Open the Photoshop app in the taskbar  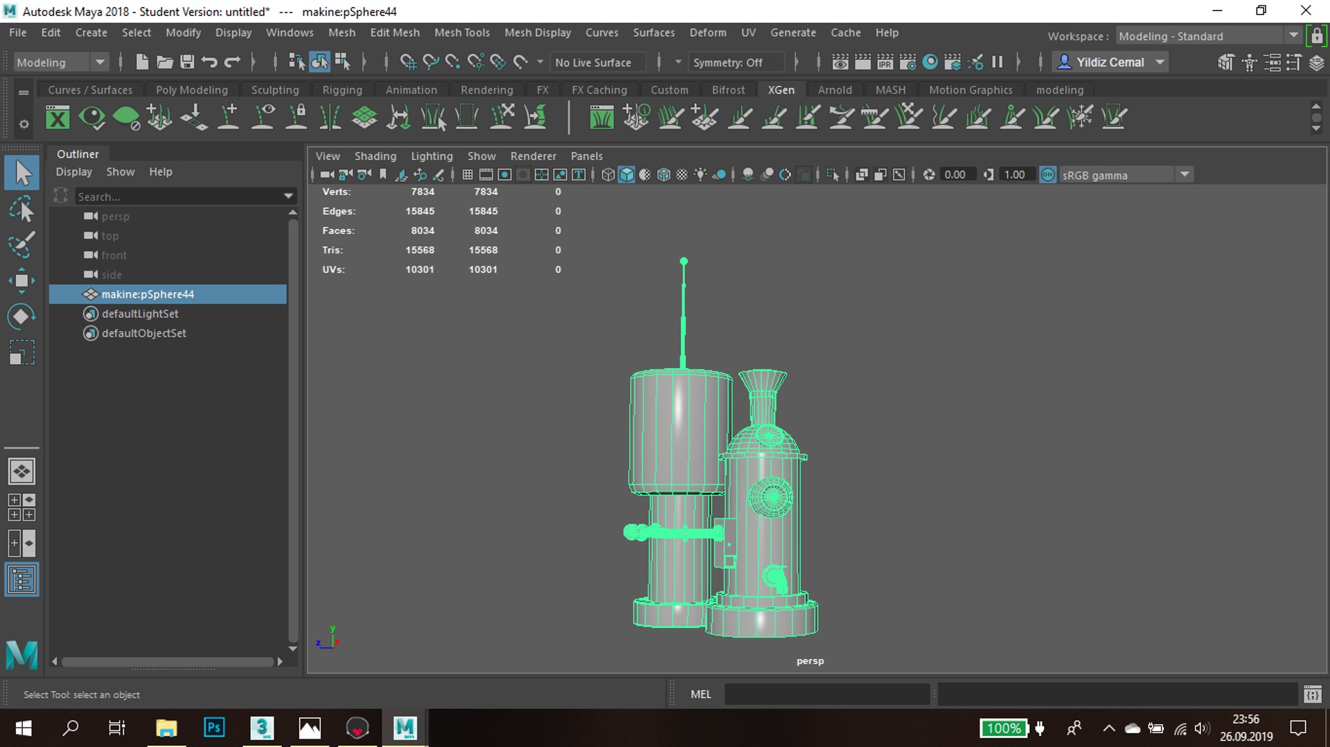[x=214, y=728]
